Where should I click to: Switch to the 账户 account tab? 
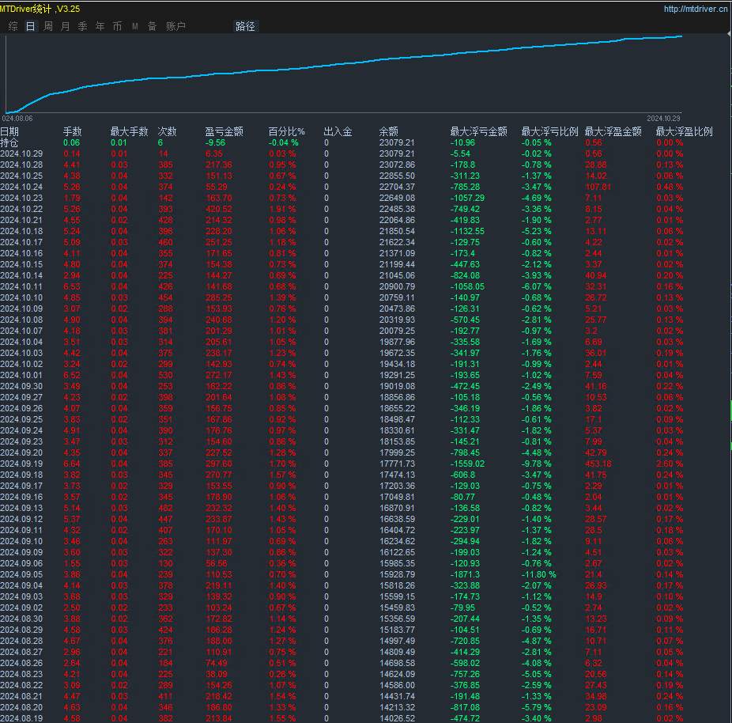pyautogui.click(x=175, y=26)
